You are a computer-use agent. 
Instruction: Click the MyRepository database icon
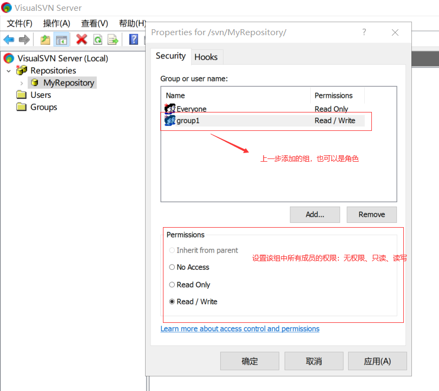(35, 83)
